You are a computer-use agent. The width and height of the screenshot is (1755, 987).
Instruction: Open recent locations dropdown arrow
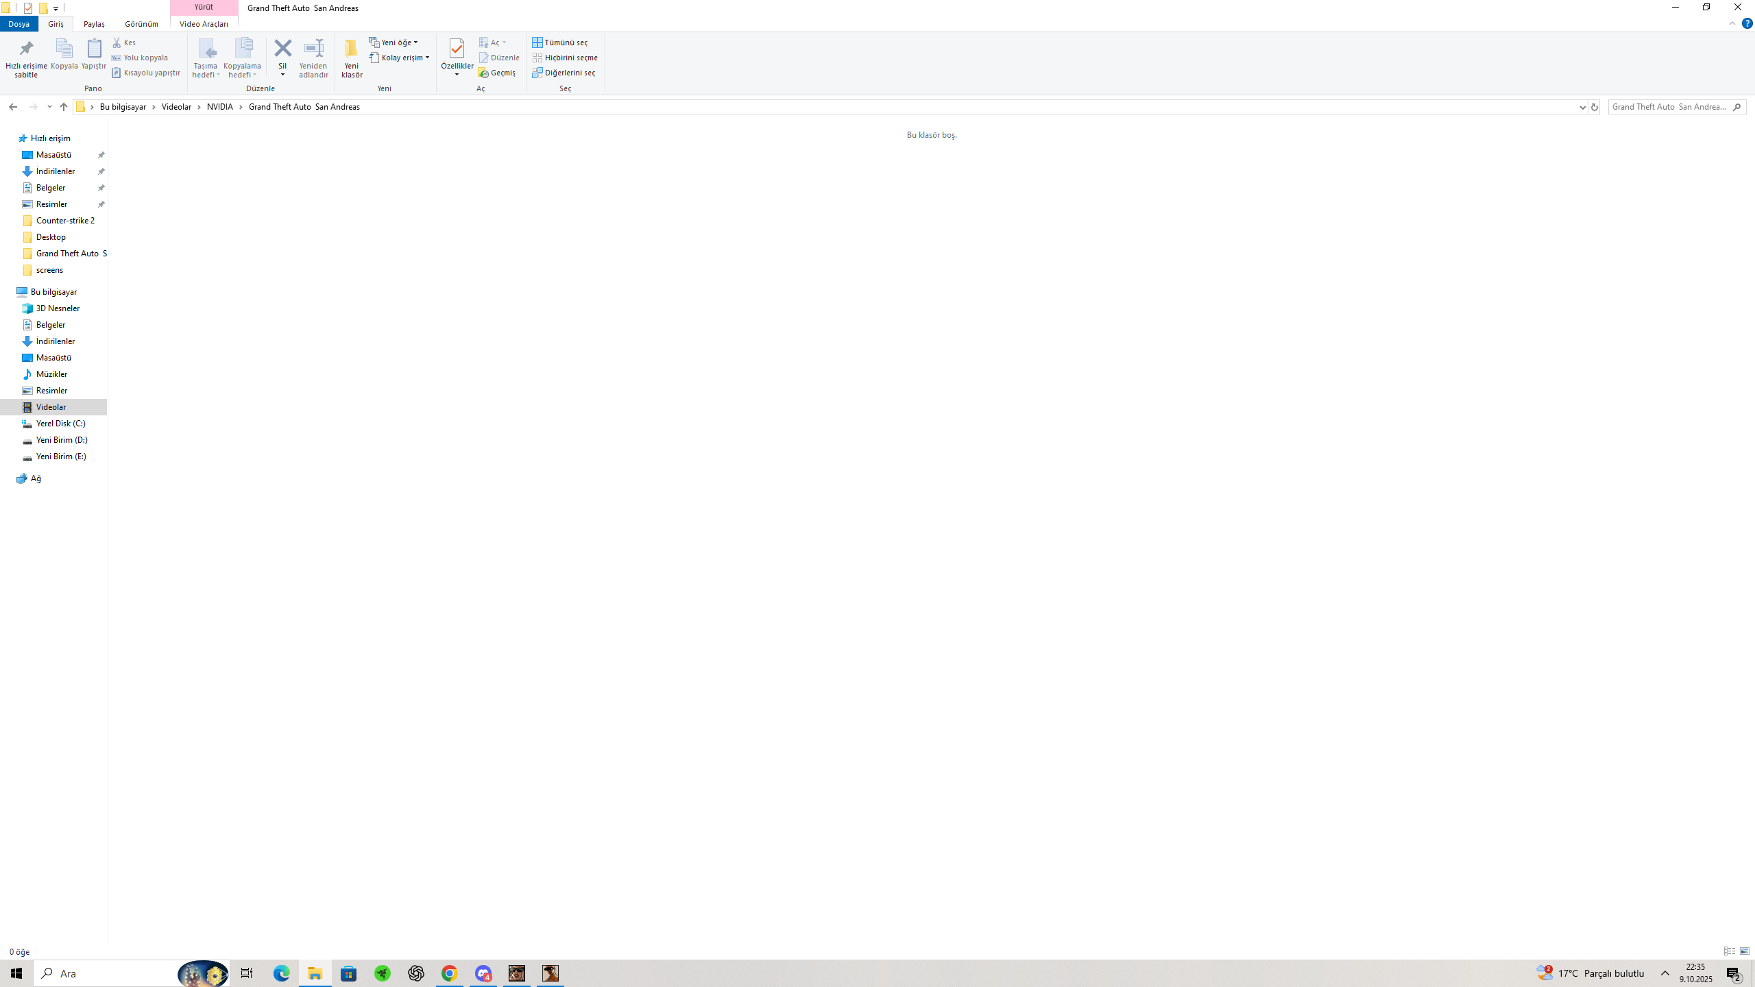pyautogui.click(x=49, y=107)
